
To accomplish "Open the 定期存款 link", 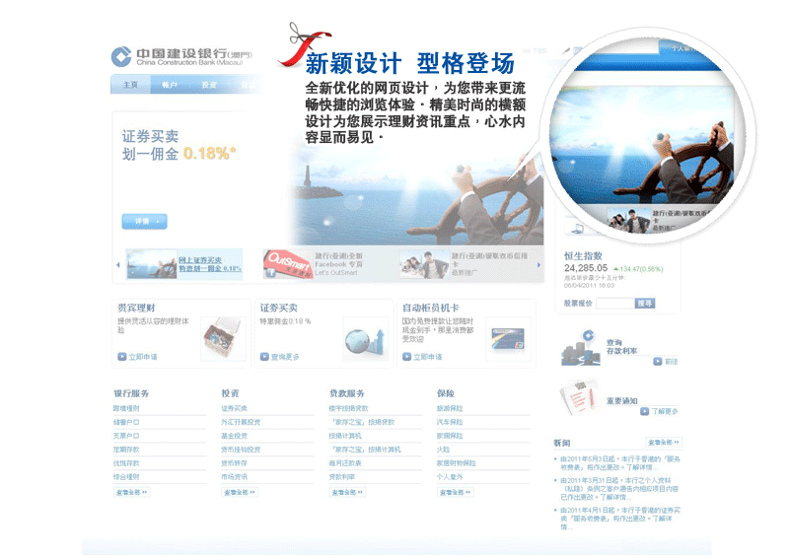I will (126, 450).
